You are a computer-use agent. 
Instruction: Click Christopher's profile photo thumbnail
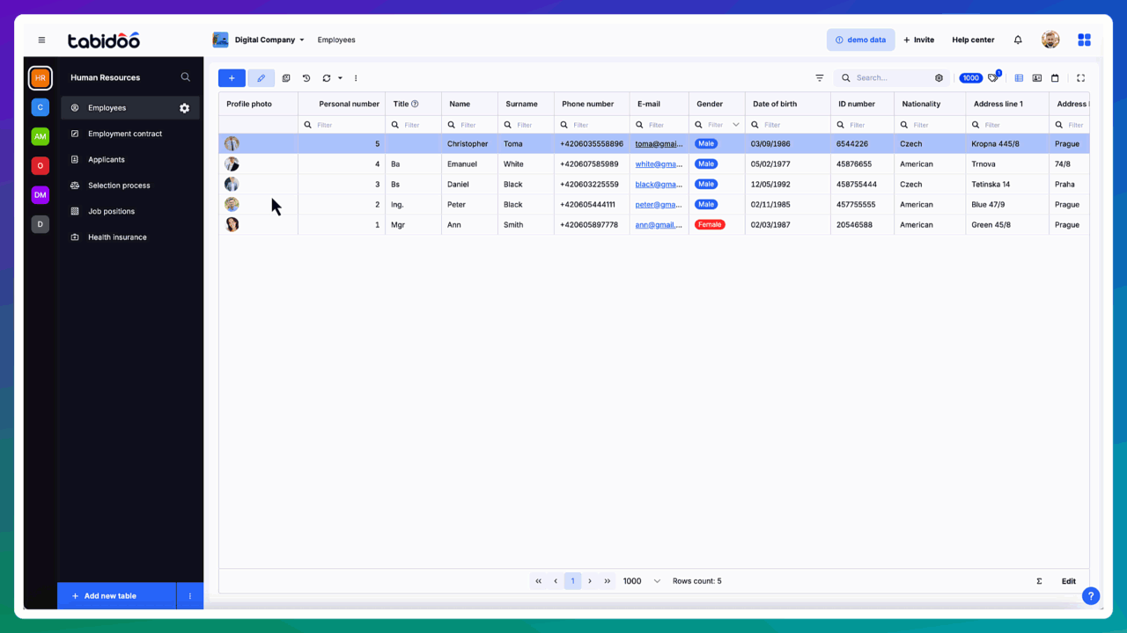(232, 143)
